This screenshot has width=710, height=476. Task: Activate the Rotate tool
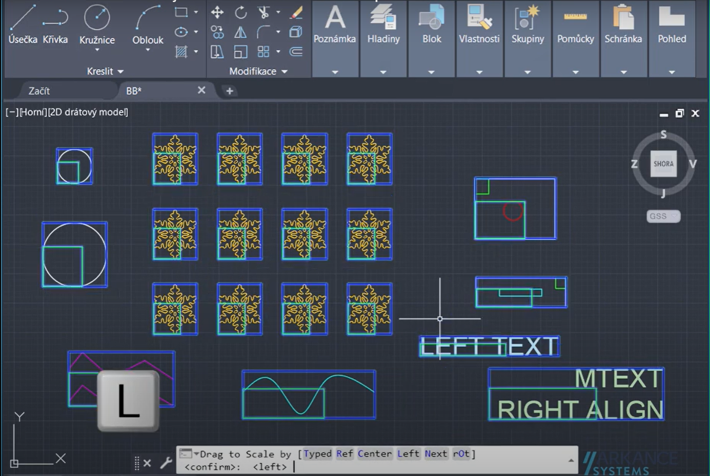(x=240, y=12)
